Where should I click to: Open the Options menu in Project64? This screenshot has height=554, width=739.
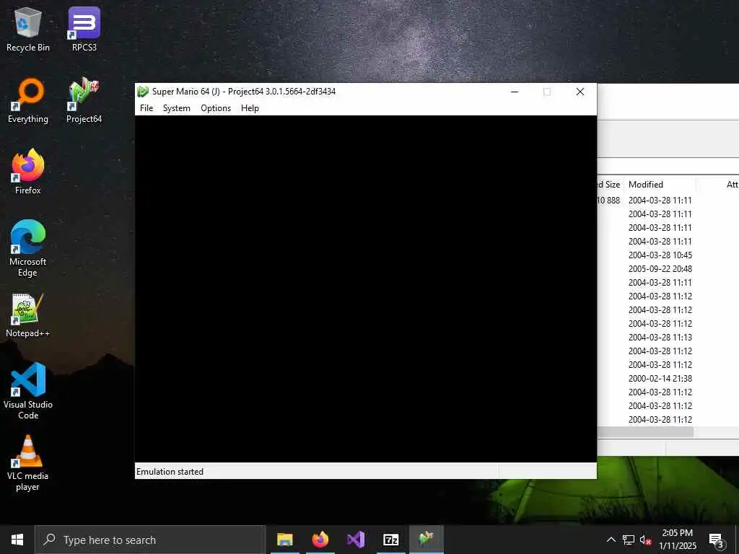(x=216, y=108)
